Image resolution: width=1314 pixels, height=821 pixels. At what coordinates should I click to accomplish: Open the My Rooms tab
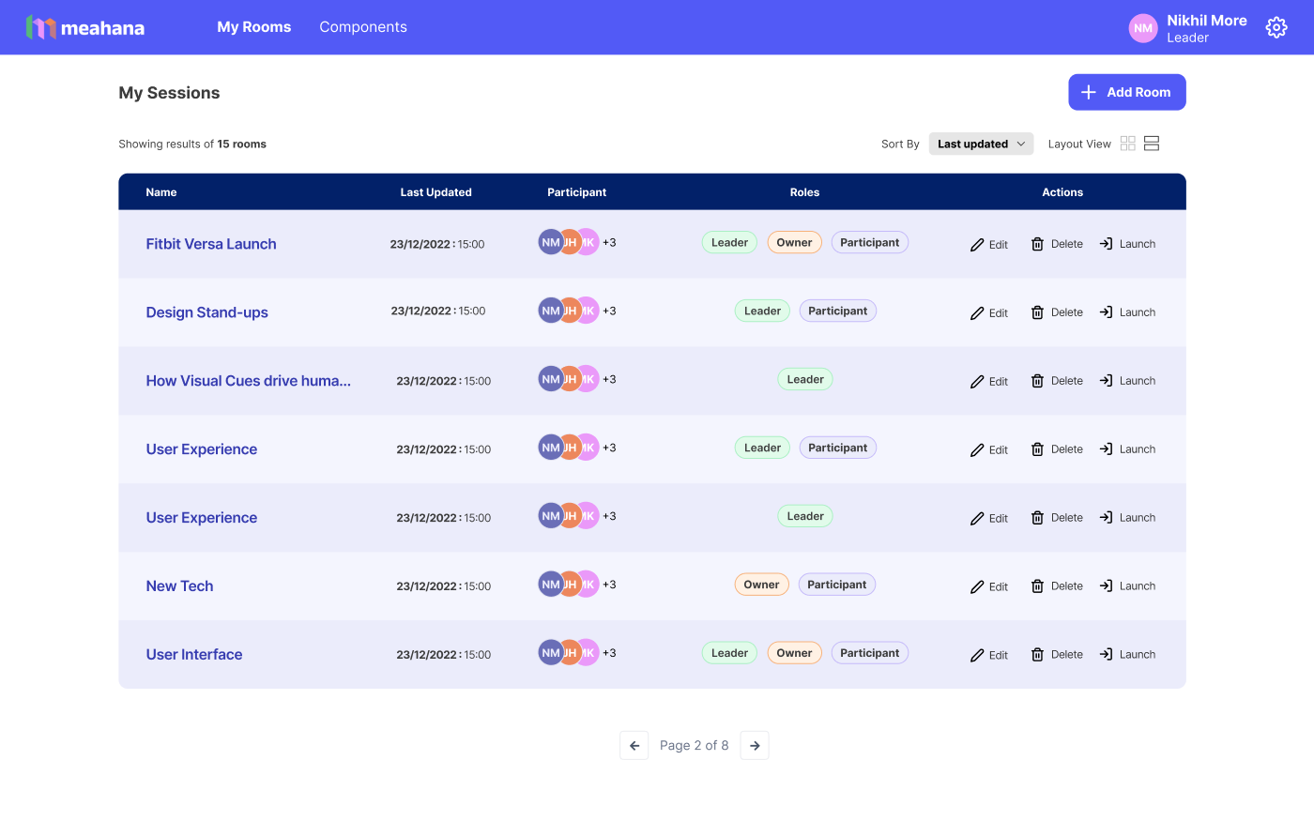click(x=254, y=27)
